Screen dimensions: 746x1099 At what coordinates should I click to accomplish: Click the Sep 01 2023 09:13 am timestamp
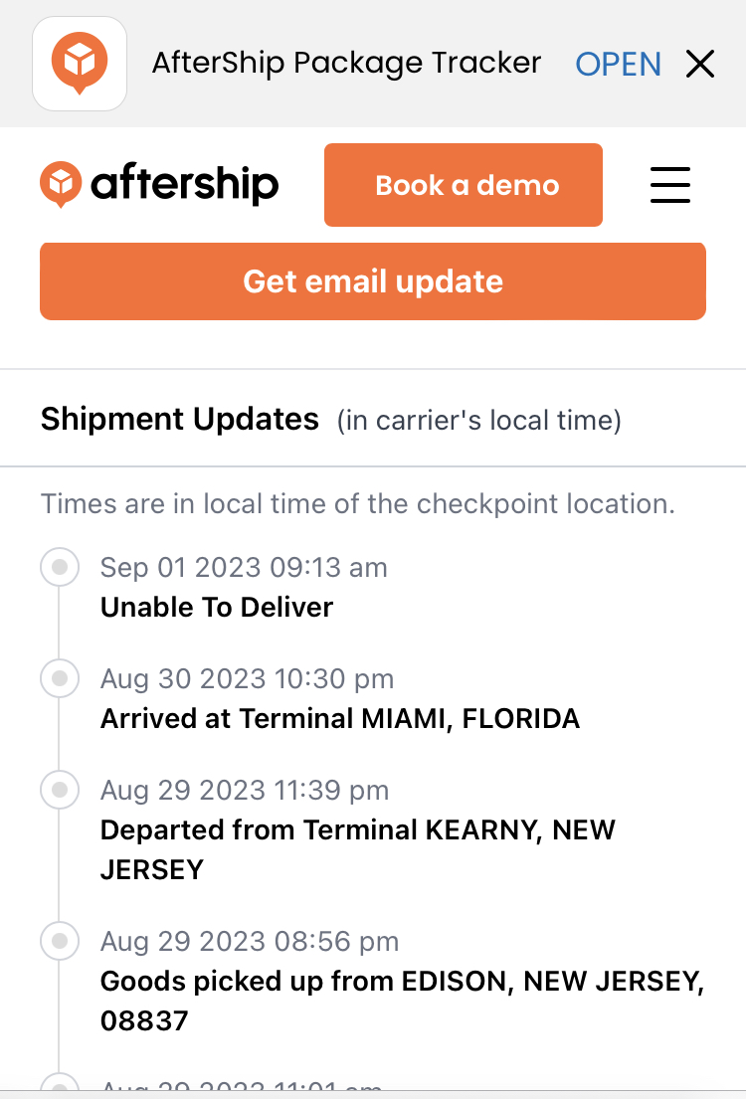click(x=244, y=567)
